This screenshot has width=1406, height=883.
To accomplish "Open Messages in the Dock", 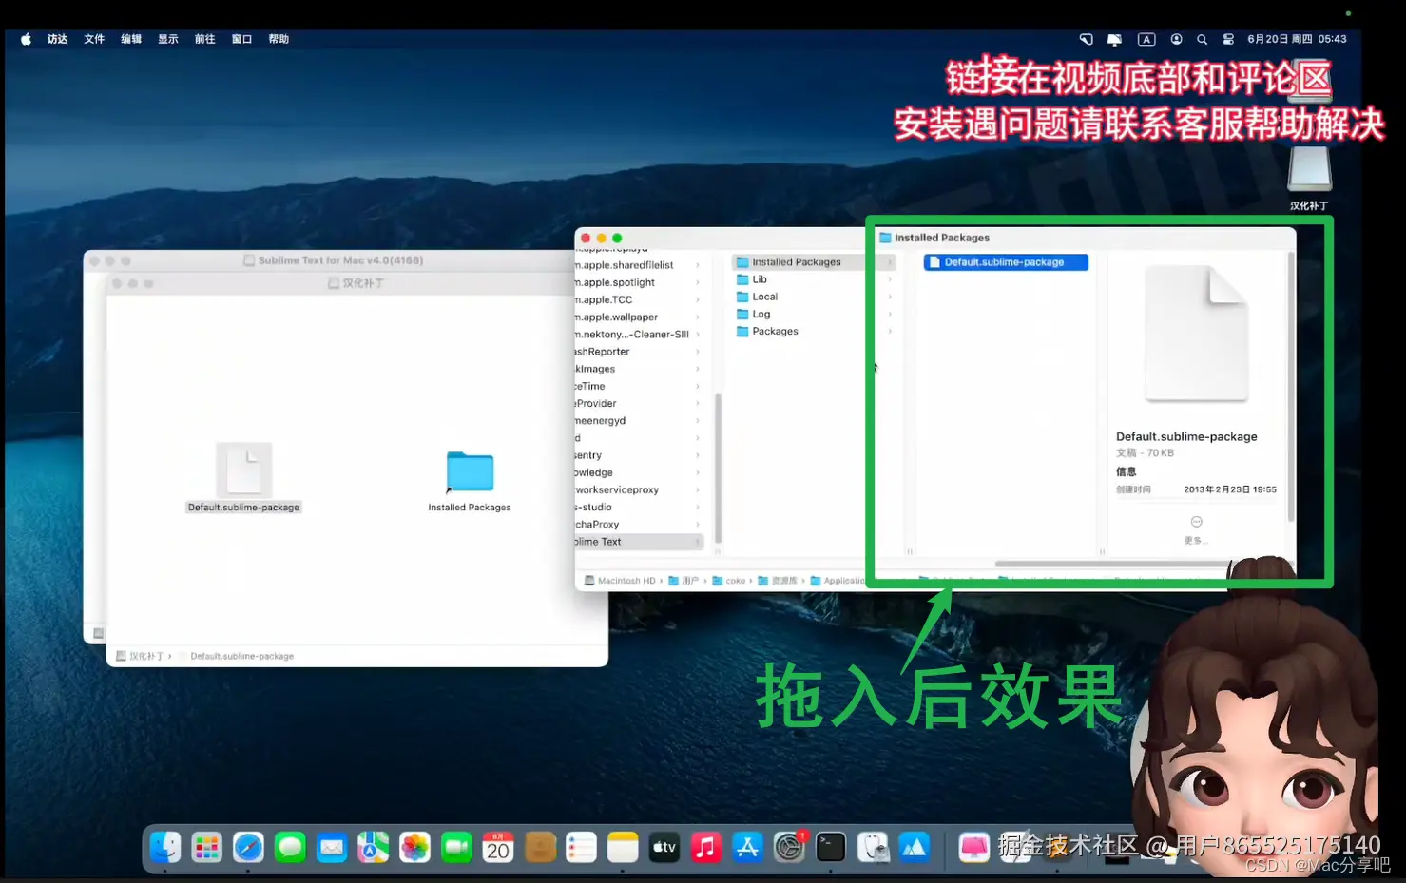I will coord(290,846).
